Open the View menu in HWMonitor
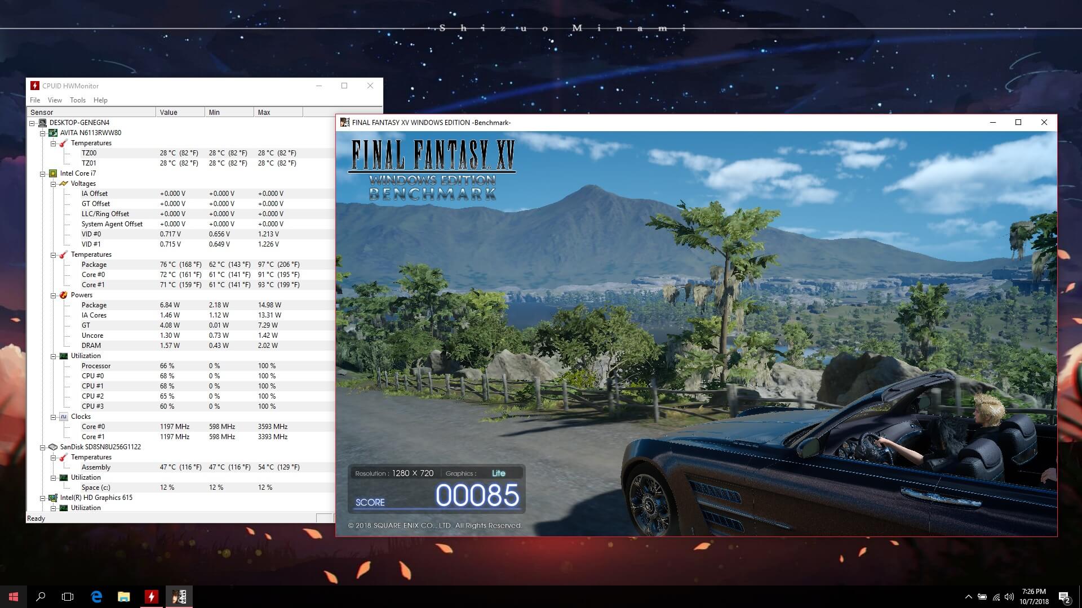The width and height of the screenshot is (1082, 608). pyautogui.click(x=55, y=100)
